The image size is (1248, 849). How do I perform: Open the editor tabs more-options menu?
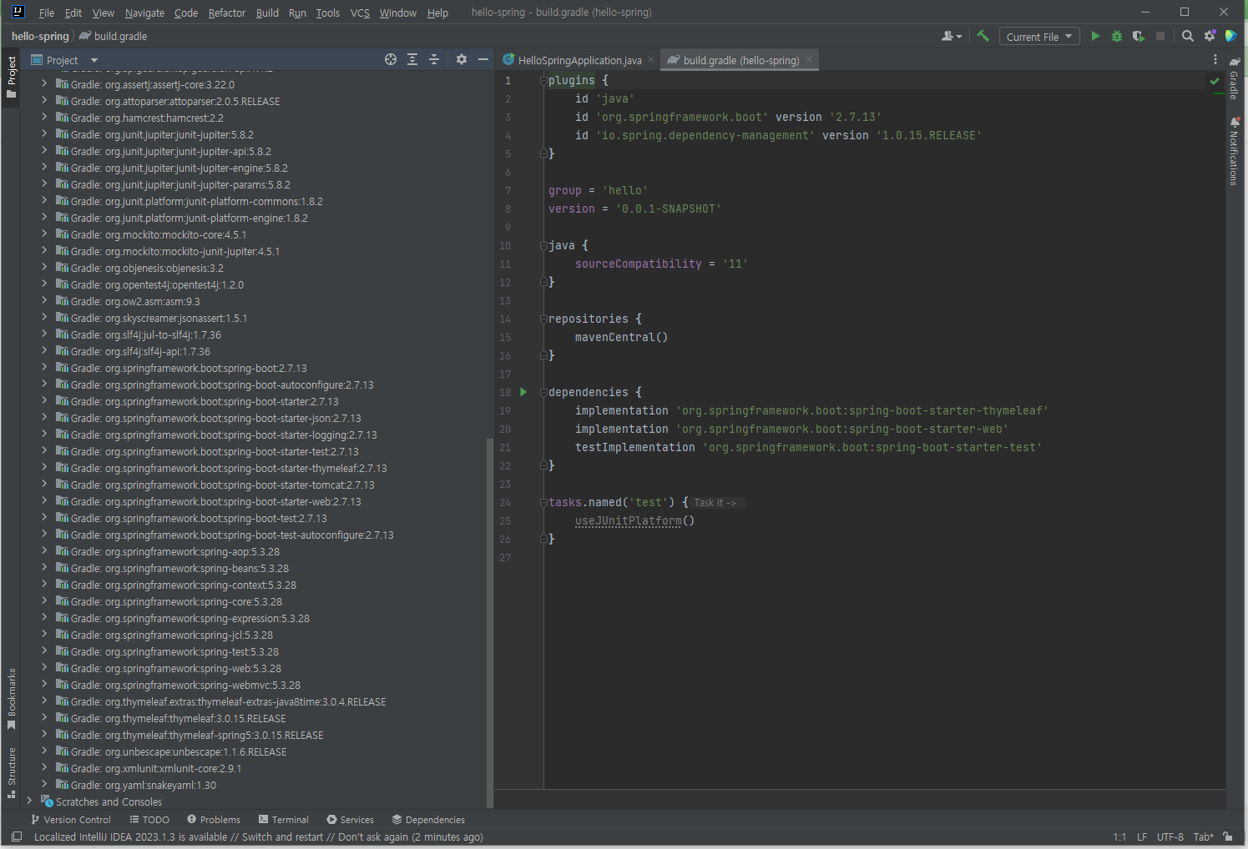click(1215, 60)
